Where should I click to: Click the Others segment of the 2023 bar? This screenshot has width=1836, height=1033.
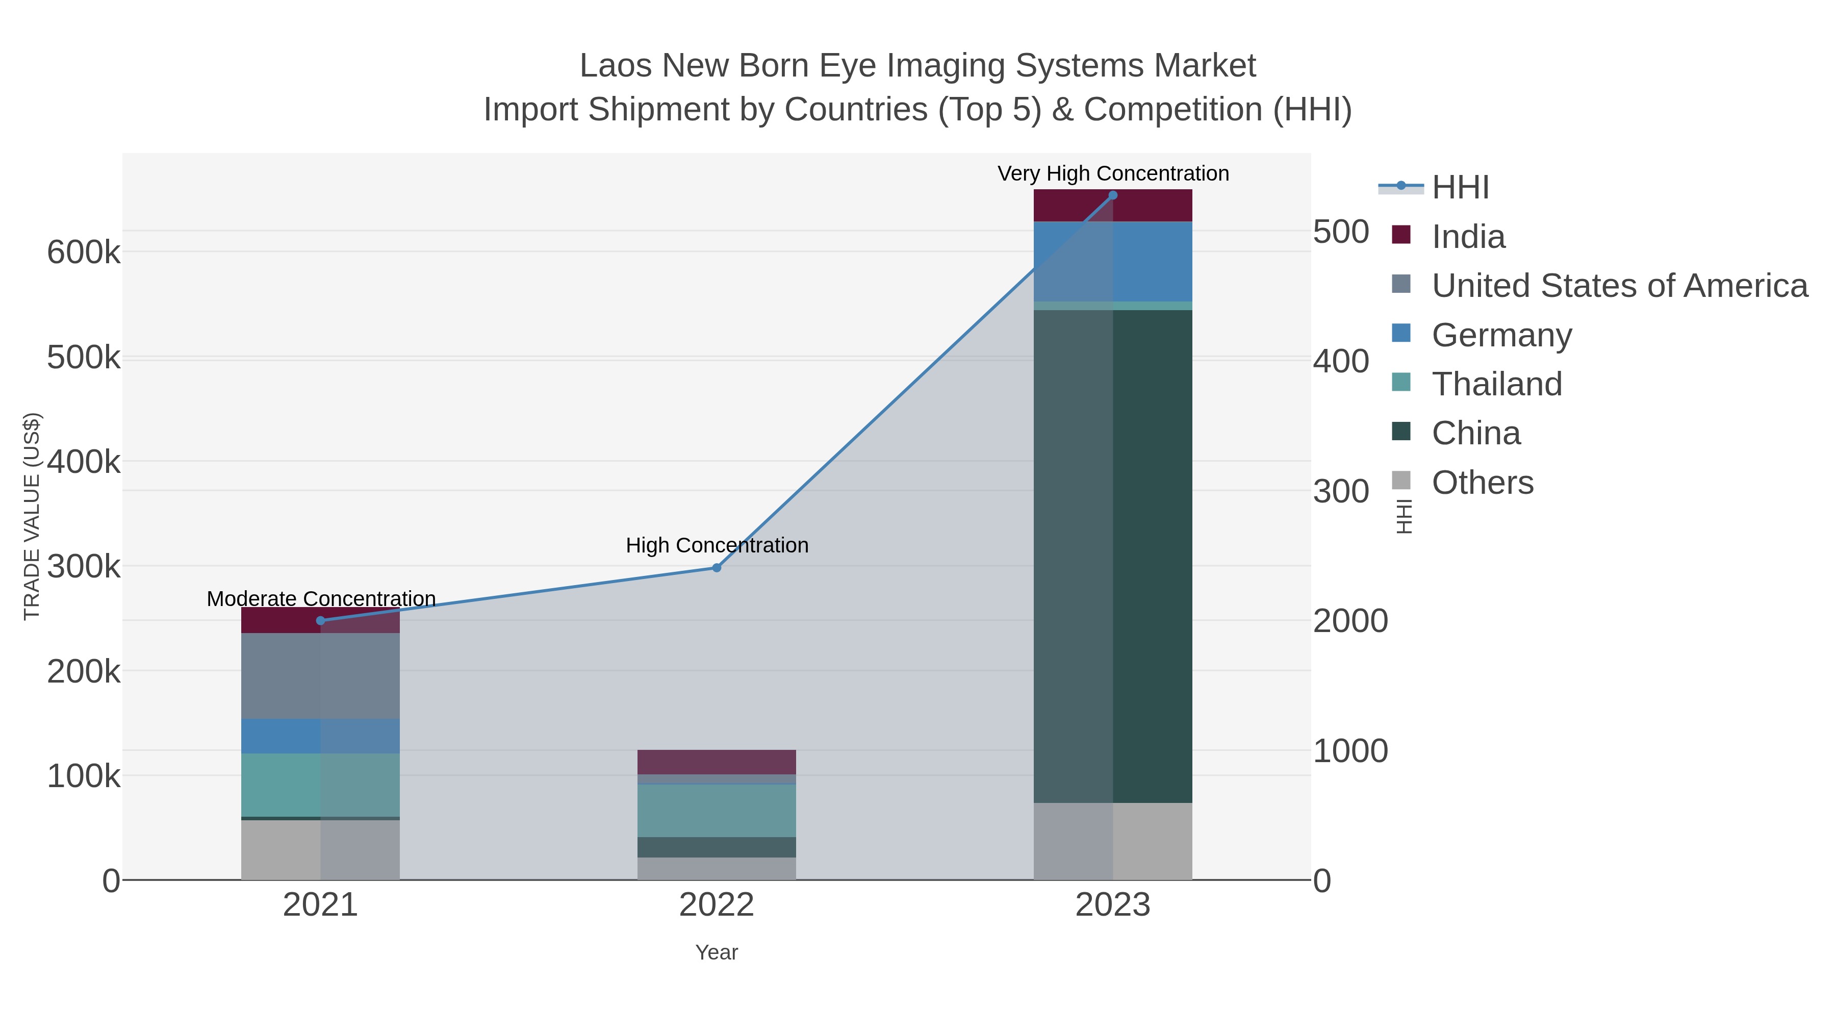(1113, 842)
